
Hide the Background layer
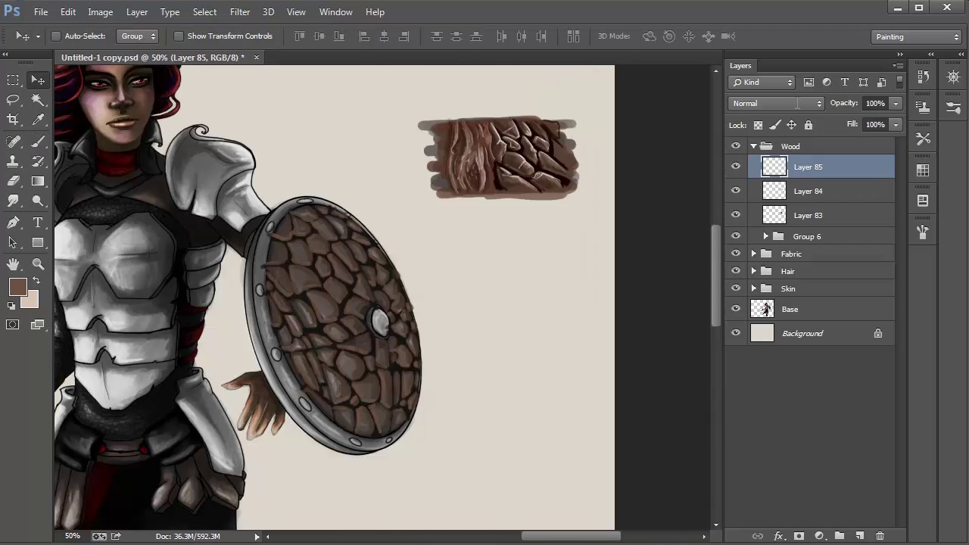(x=736, y=333)
